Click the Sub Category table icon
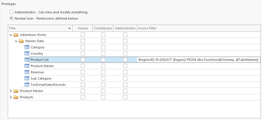Viewport: 262px width, 120px height. [27, 78]
